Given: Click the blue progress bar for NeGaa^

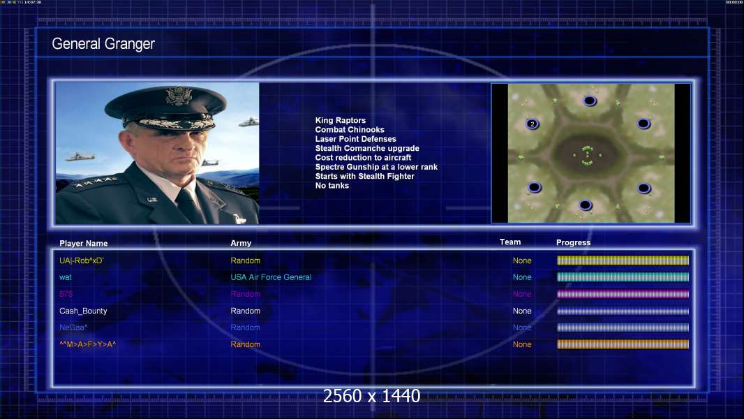Looking at the screenshot, I should 623,328.
